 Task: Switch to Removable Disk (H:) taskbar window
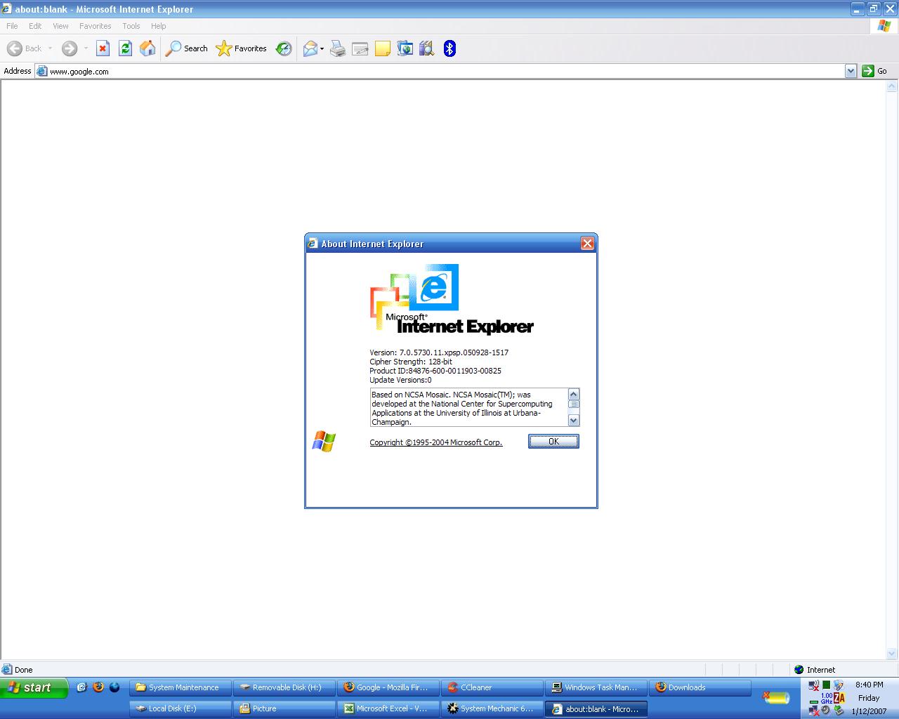[x=284, y=687]
